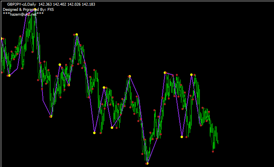Click the hazem@uk2.net email label
The image size is (274, 167).
(23, 14)
